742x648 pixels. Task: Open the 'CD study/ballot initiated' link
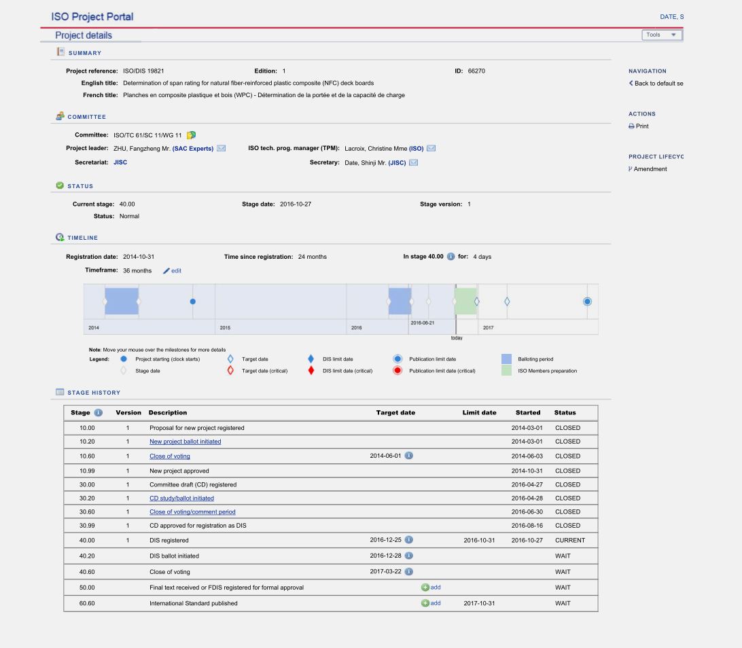coord(181,498)
